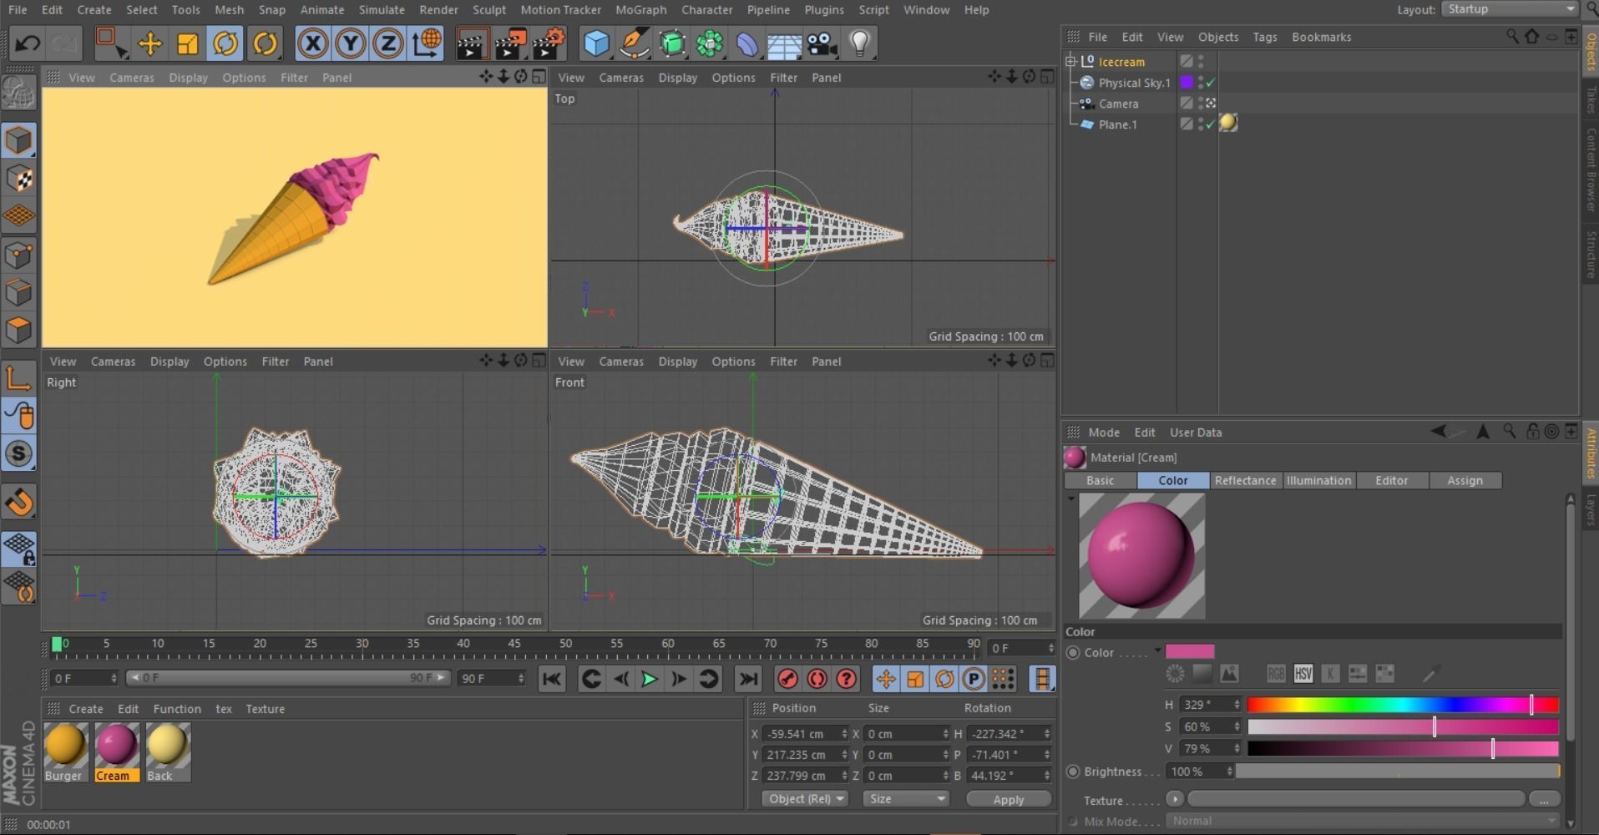Toggle Physical Sky.1 enable checkmark
1599x835 pixels.
[x=1211, y=83]
